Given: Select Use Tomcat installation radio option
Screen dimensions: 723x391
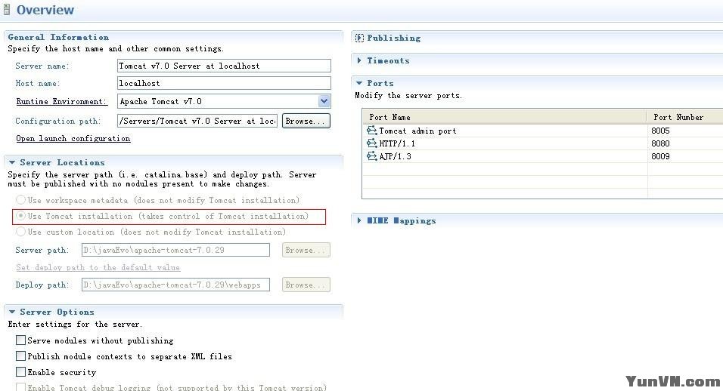Looking at the screenshot, I should [x=20, y=216].
